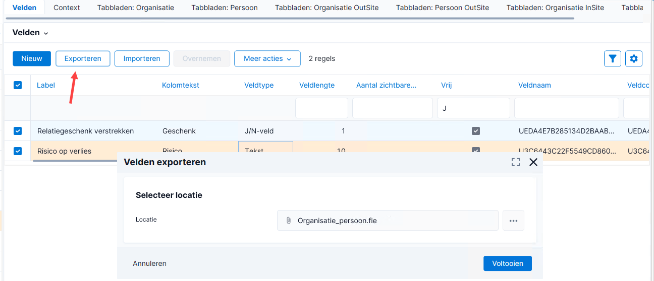Image resolution: width=654 pixels, height=281 pixels.
Task: Expand the Velden exporteren dialog to fullscreen
Action: click(x=516, y=162)
